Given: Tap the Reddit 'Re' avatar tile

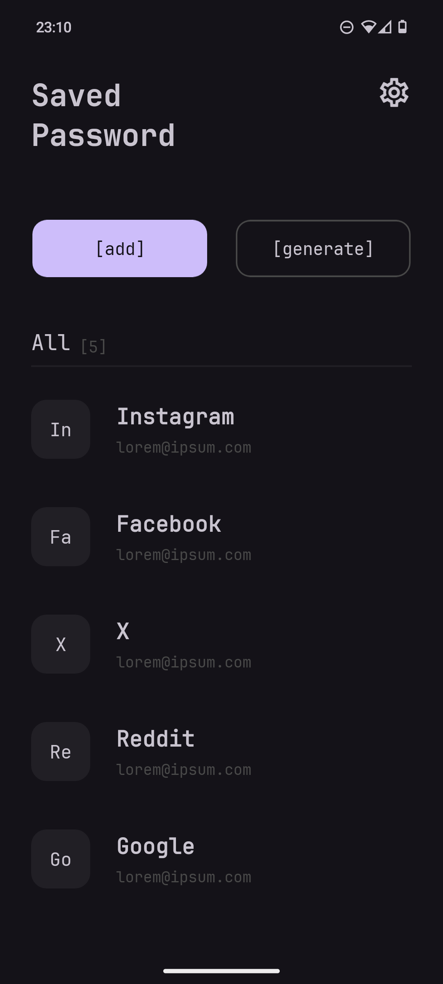Looking at the screenshot, I should (61, 752).
